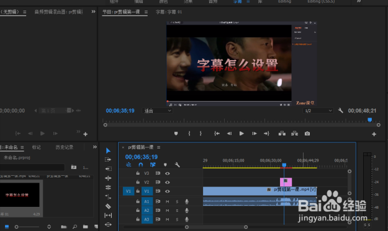Screen dimensions: 388x231
Task: Open playback resolution 1/2 dropdown
Action: coord(318,111)
